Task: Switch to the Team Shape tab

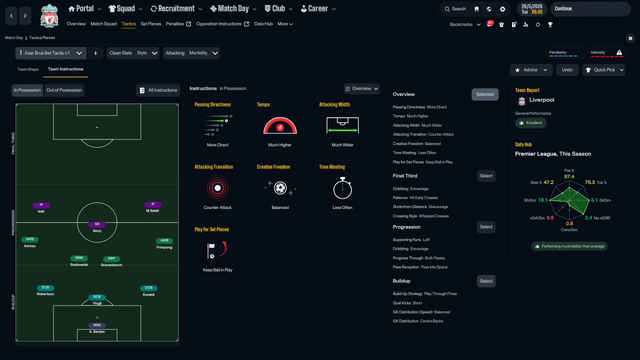Action: [x=28, y=69]
